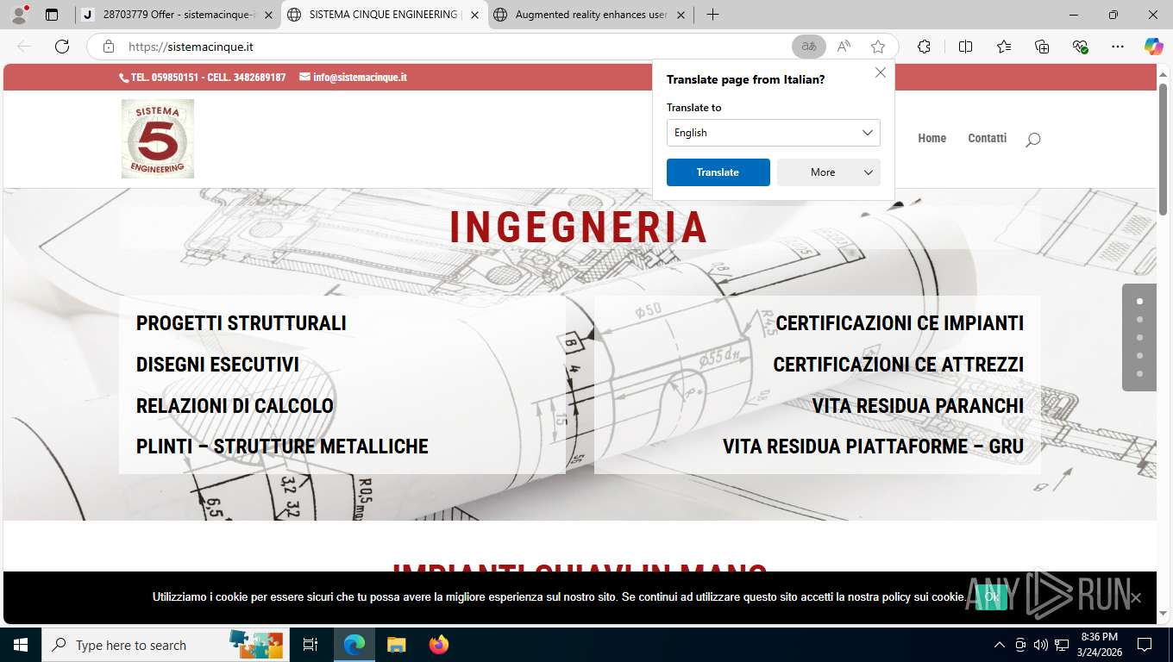The height and width of the screenshot is (662, 1173).
Task: Open volume control in system tray
Action: click(x=1040, y=645)
